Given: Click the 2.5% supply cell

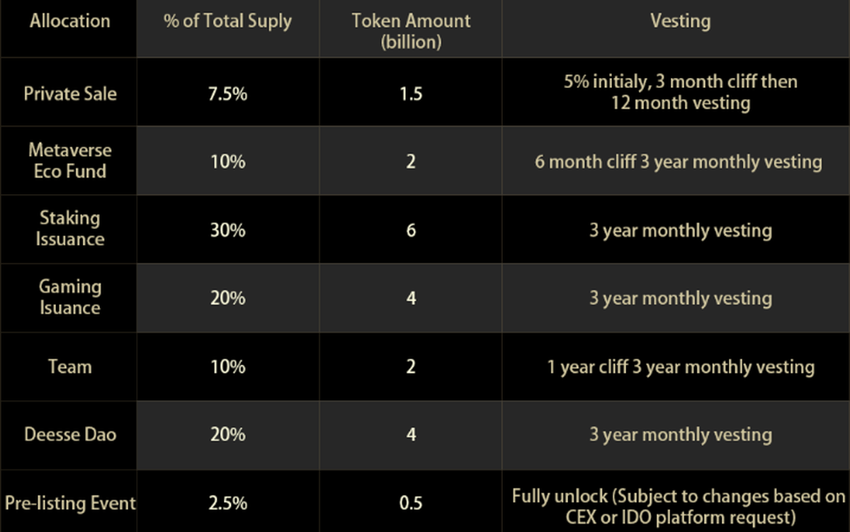Looking at the screenshot, I should 227,504.
